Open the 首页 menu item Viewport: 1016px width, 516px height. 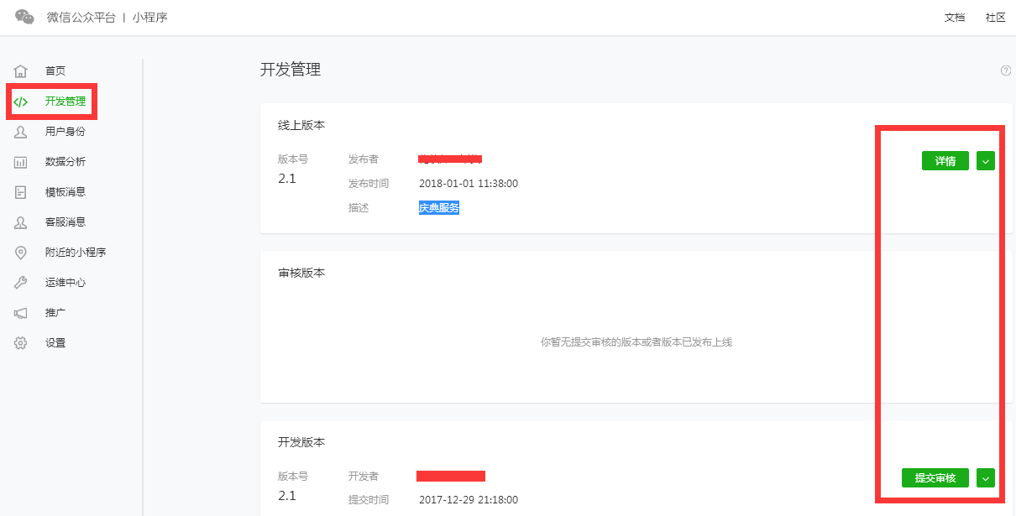click(x=55, y=71)
